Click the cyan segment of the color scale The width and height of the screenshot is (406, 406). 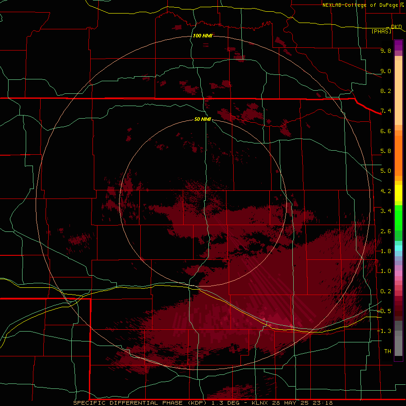[398, 248]
